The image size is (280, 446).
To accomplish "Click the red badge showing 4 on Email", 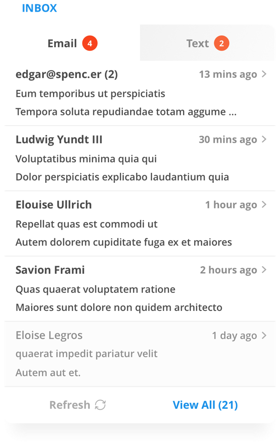I will click(90, 43).
